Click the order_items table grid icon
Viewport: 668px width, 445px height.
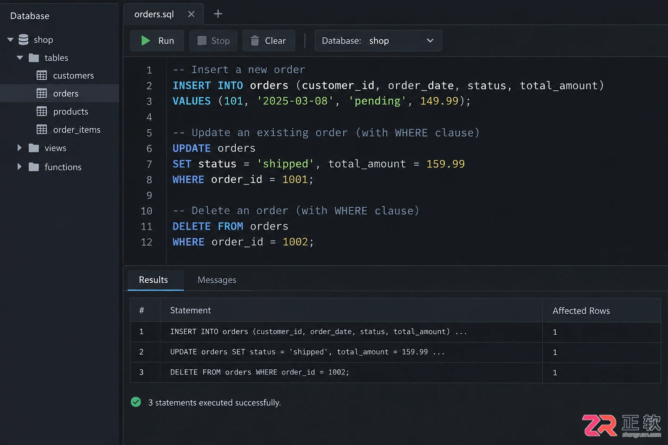tap(42, 130)
